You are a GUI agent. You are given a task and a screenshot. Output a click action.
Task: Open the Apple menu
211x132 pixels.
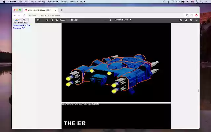pyautogui.click(x=4, y=2)
